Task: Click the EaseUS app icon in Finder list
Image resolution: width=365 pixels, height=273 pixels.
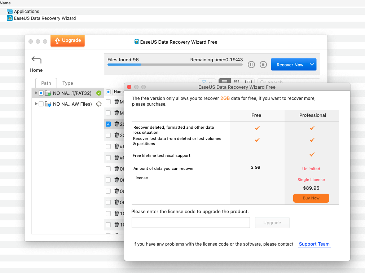Action: point(9,18)
